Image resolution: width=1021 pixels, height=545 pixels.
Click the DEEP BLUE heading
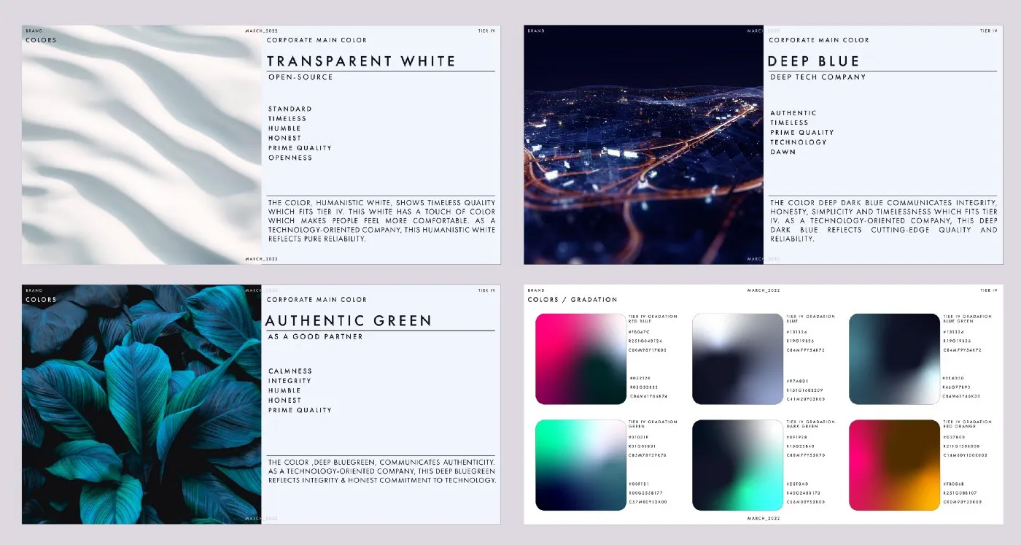[814, 61]
